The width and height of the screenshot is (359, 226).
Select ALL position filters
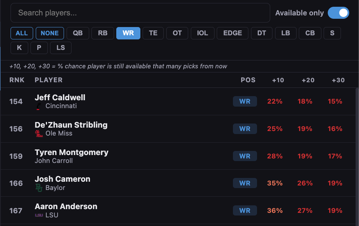[x=21, y=33]
